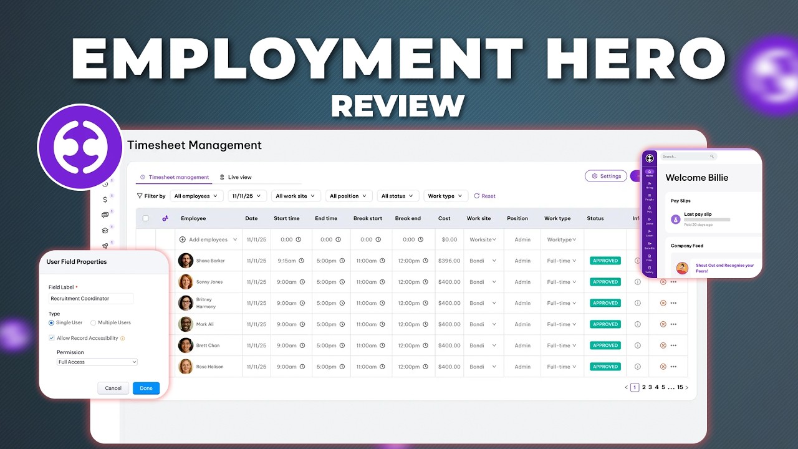Click the Employment Hero logo in purple sidebar

pyautogui.click(x=650, y=158)
